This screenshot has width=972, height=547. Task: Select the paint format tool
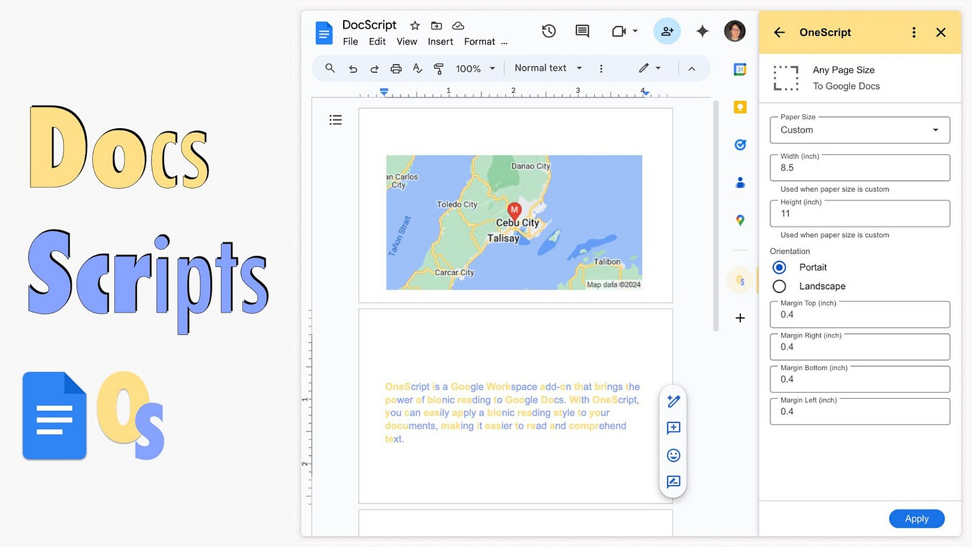pyautogui.click(x=439, y=68)
